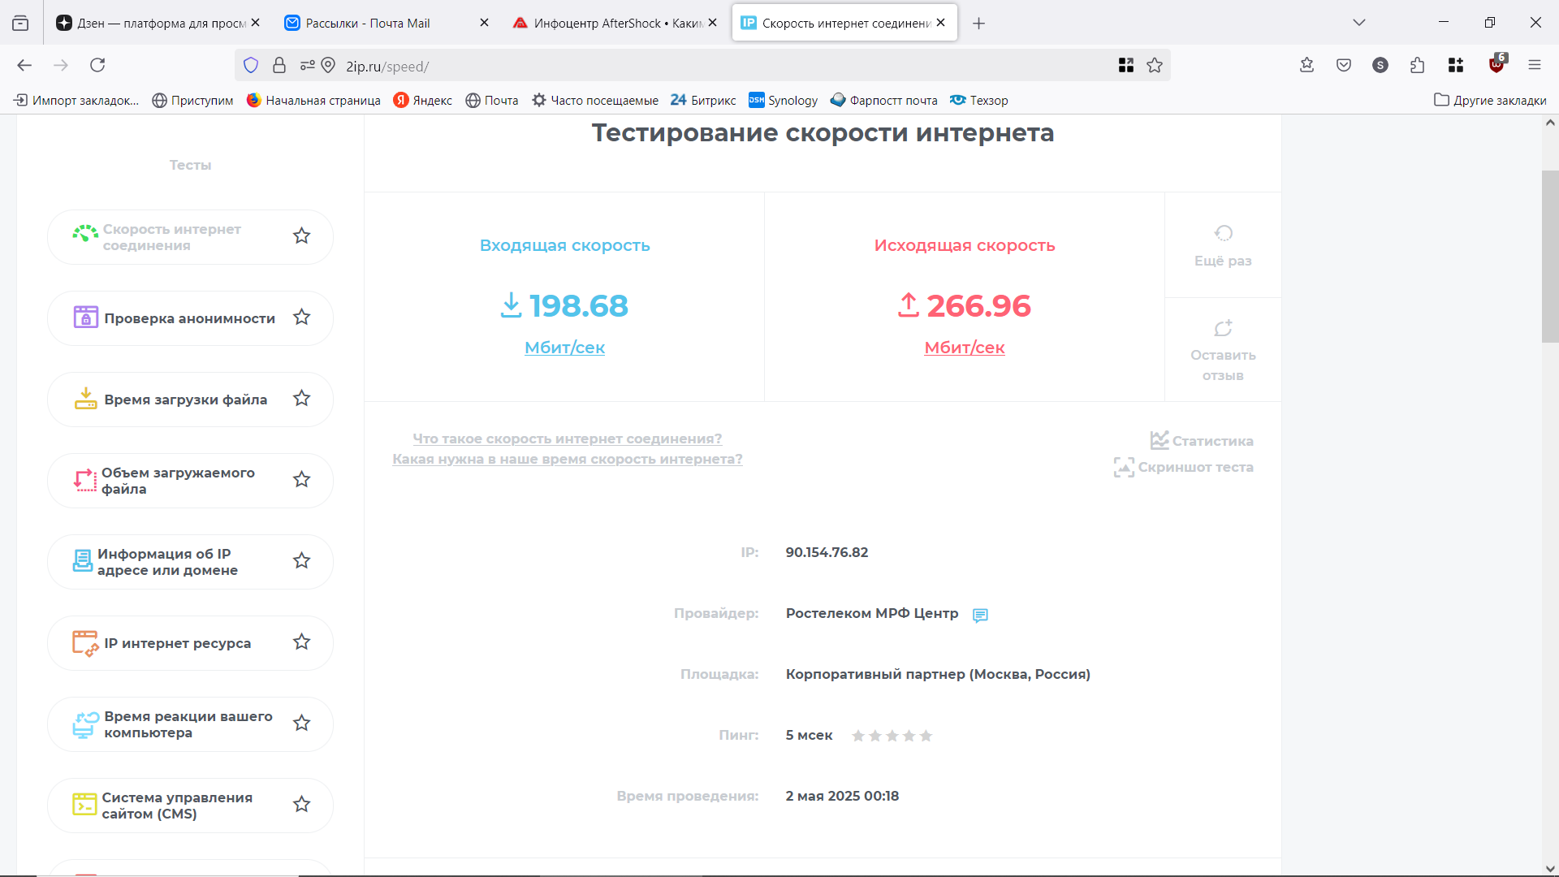
Task: Switch to the 'Инфоцентр AfterShock' tab
Action: (609, 23)
